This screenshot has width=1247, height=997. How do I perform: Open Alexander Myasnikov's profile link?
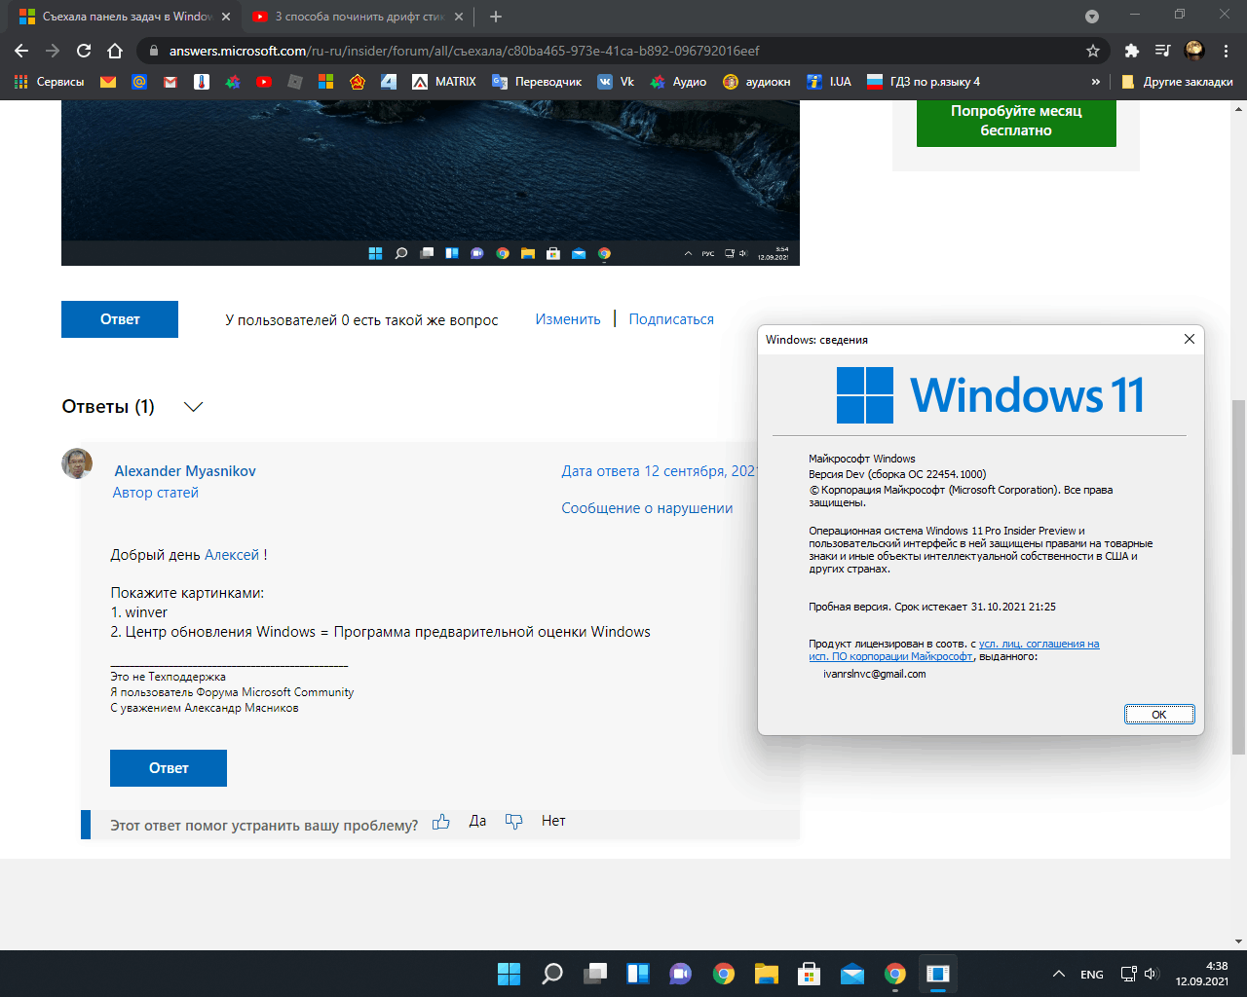[185, 471]
